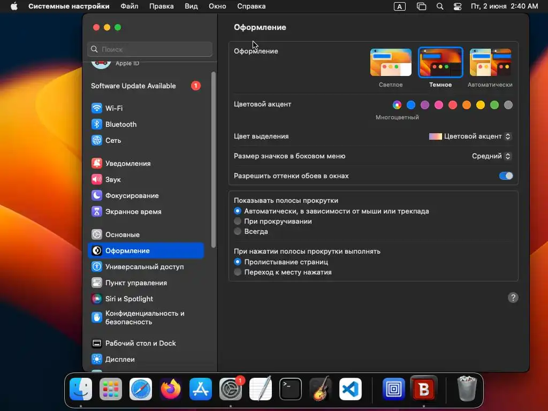Launch Safari from the Dock
548x411 pixels.
(x=141, y=389)
